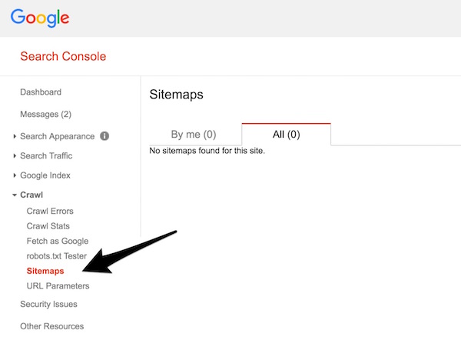Image resolution: width=461 pixels, height=337 pixels.
Task: Expand the Search Appearance arrow
Action: [15, 136]
